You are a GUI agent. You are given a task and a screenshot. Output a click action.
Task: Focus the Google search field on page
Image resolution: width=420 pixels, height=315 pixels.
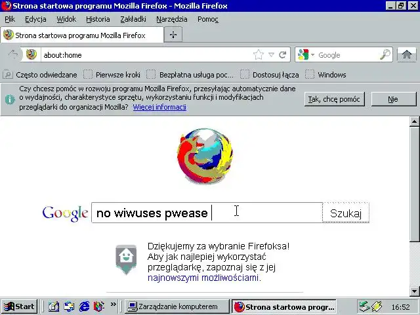click(207, 213)
